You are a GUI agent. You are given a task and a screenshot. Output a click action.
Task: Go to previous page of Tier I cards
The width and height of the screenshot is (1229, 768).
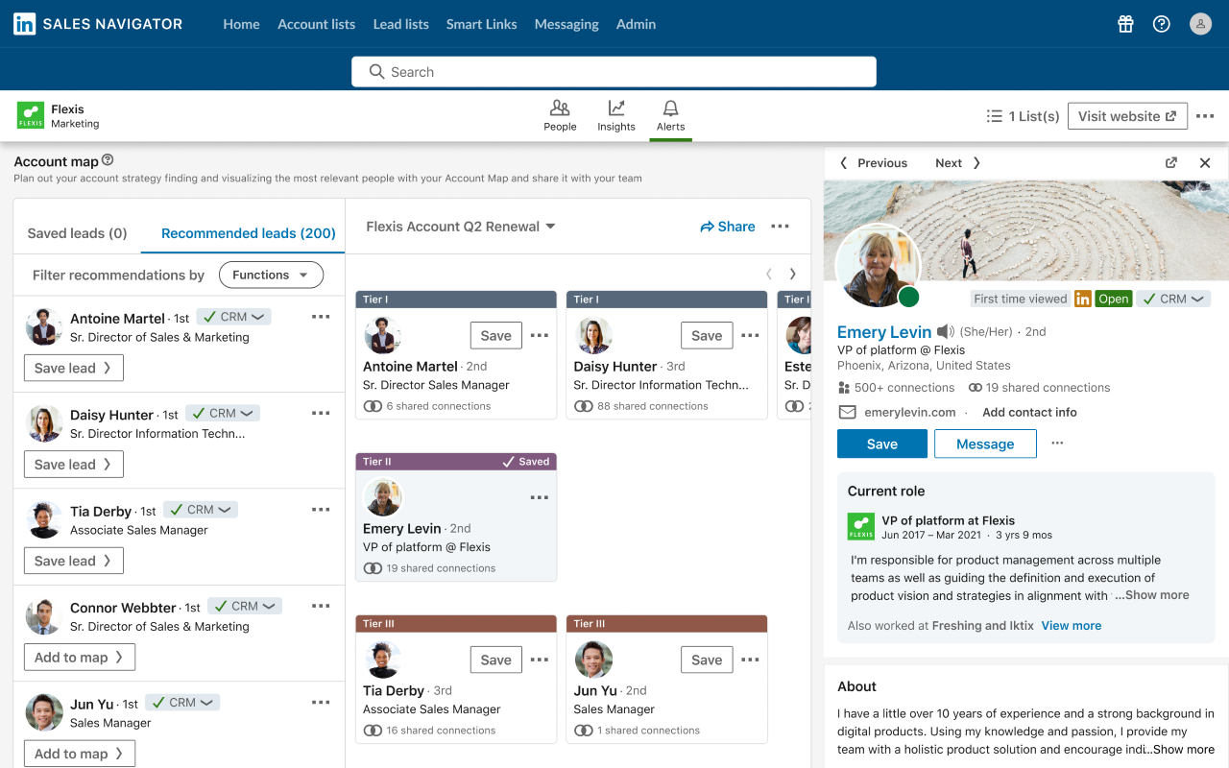(x=768, y=274)
